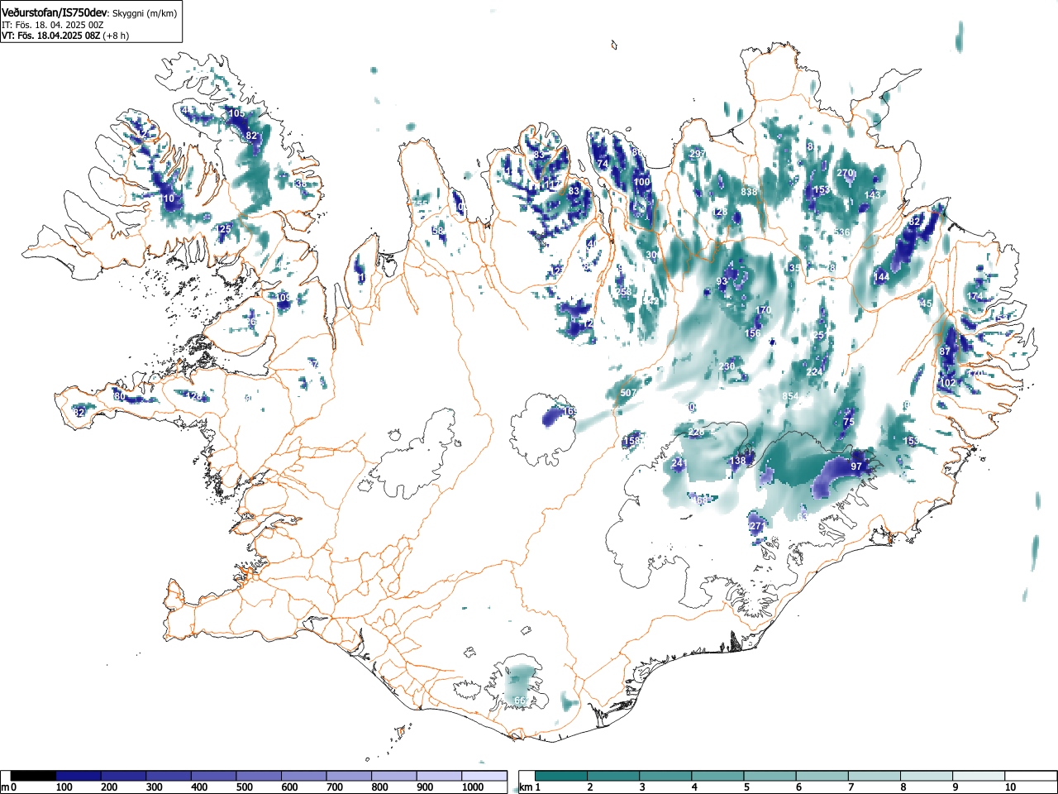Click the '138' visibility value on the map

tap(738, 461)
